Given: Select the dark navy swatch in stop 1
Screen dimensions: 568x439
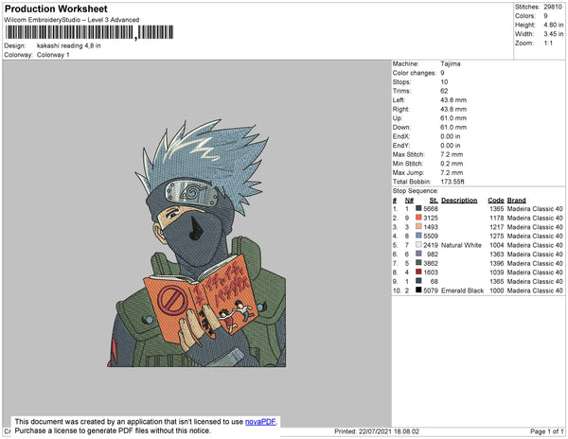Looking at the screenshot, I should point(418,208).
